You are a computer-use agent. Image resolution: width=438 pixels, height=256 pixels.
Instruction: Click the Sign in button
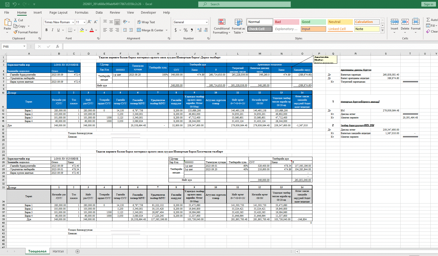[x=428, y=4]
